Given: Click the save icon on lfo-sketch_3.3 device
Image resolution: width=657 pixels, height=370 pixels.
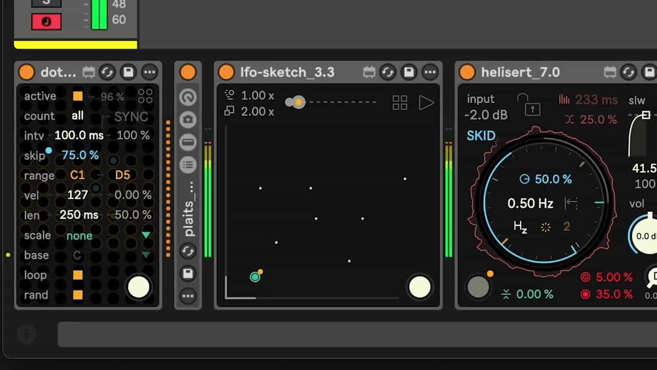Looking at the screenshot, I should coord(409,72).
